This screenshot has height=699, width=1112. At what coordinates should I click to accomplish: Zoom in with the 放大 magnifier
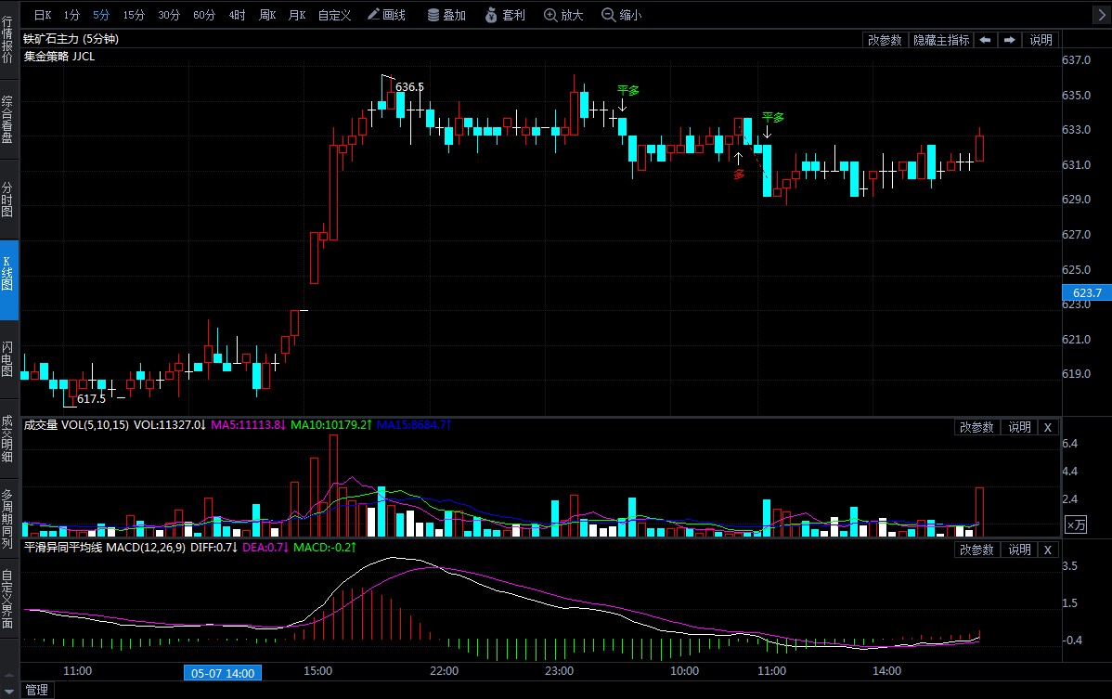563,15
